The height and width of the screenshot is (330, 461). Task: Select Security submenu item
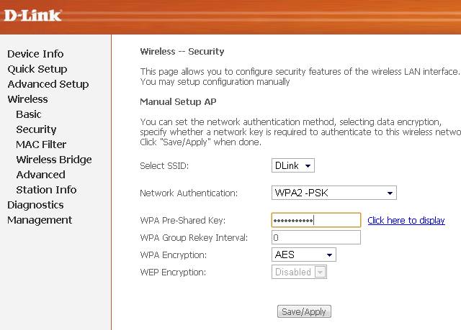pos(36,129)
